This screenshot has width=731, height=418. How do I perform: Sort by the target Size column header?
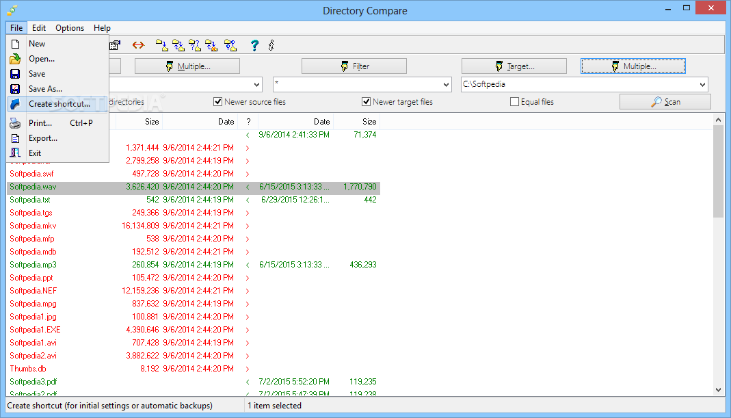tap(357, 122)
